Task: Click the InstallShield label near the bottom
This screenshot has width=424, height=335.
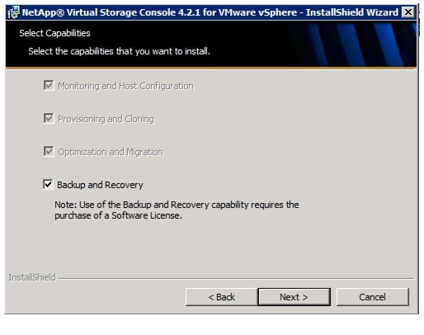Action: click(x=32, y=277)
